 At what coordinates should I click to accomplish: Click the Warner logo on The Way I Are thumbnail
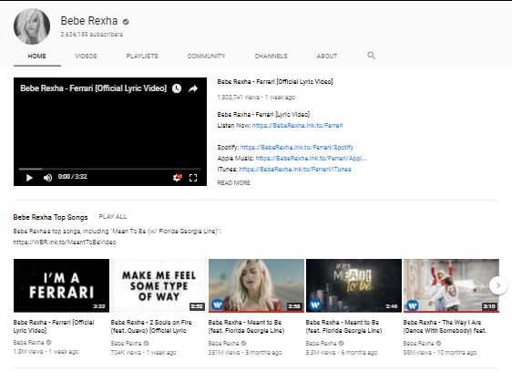point(413,305)
